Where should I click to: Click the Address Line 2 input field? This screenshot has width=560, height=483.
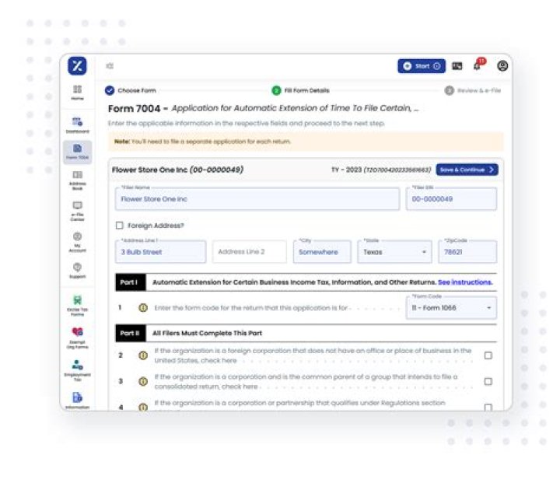point(249,252)
